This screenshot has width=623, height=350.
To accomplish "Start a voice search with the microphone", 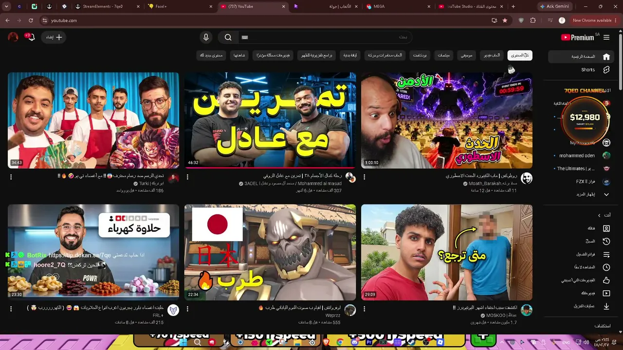I will click(x=206, y=37).
